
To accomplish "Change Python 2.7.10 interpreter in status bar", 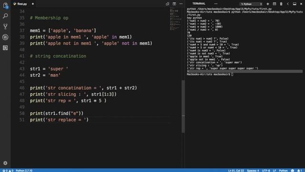I will point(24,171).
